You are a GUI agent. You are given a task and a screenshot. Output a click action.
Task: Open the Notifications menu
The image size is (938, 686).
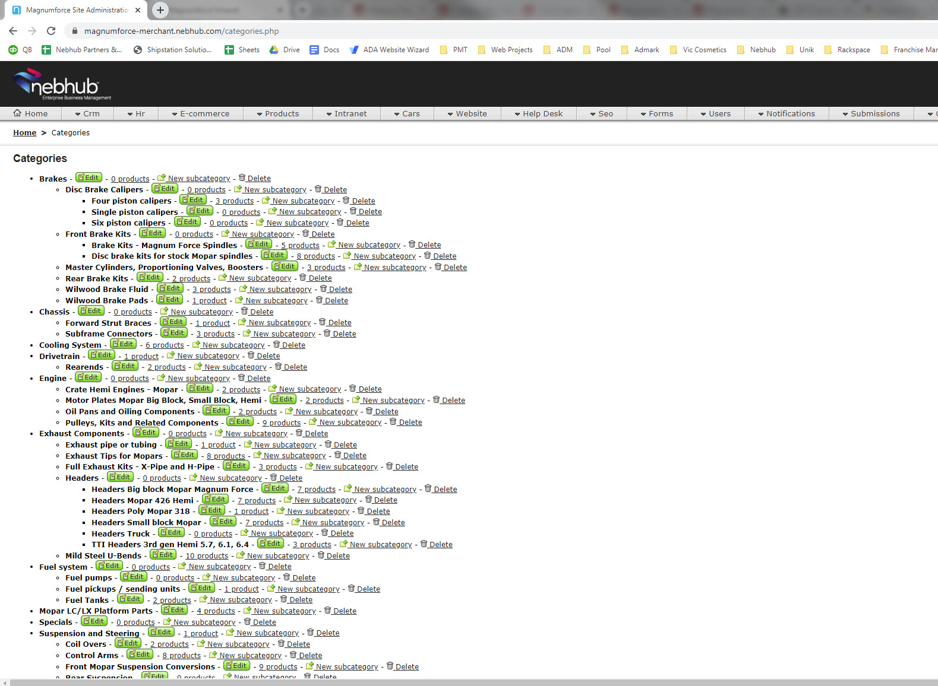tap(787, 113)
